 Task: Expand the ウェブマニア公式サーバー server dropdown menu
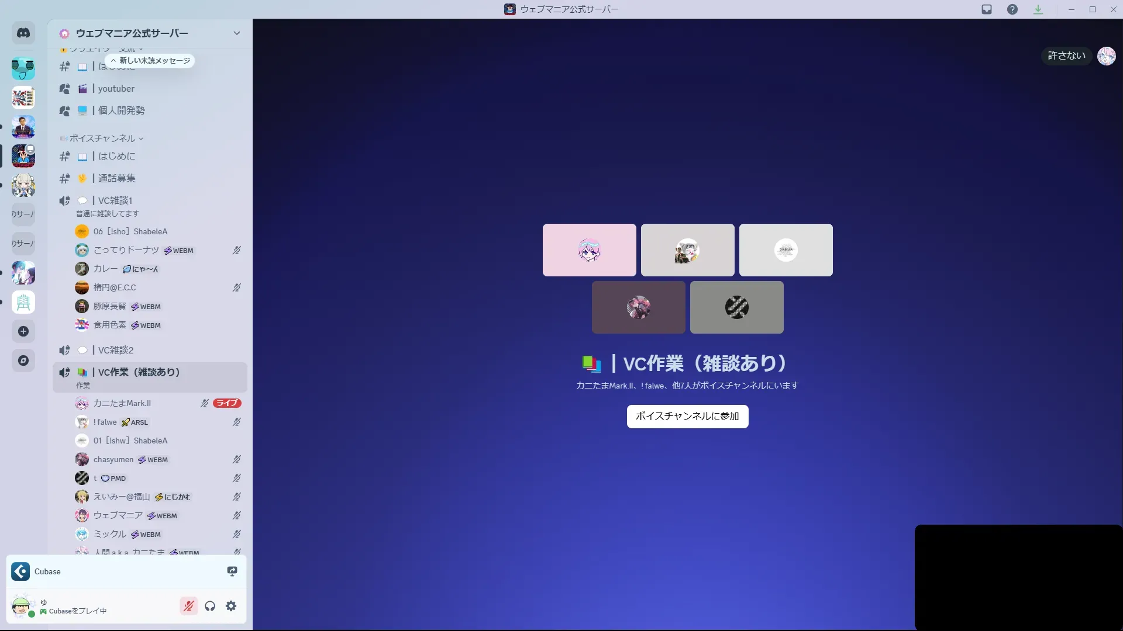coord(236,33)
